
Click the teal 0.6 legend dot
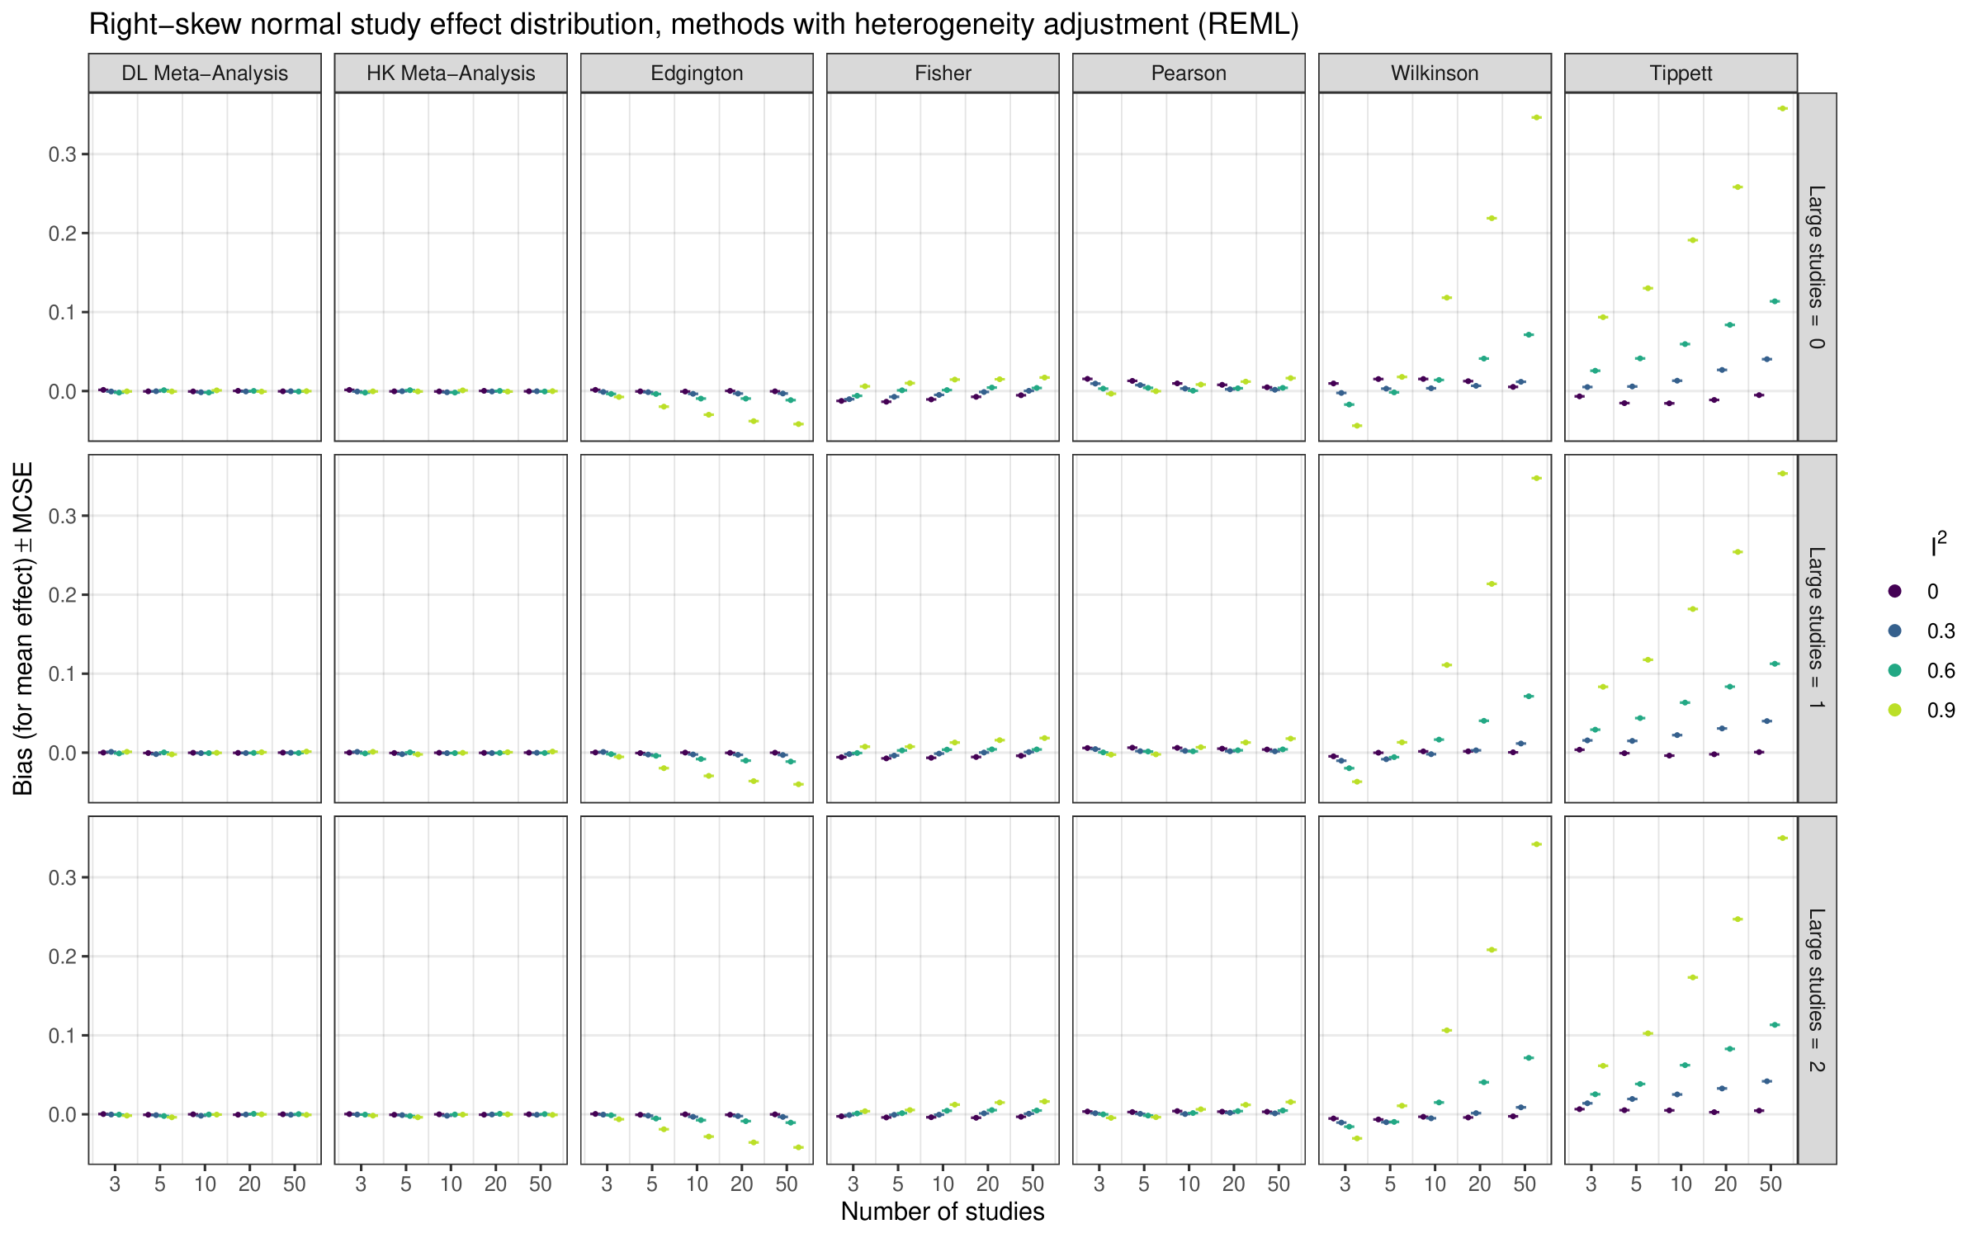1895,670
